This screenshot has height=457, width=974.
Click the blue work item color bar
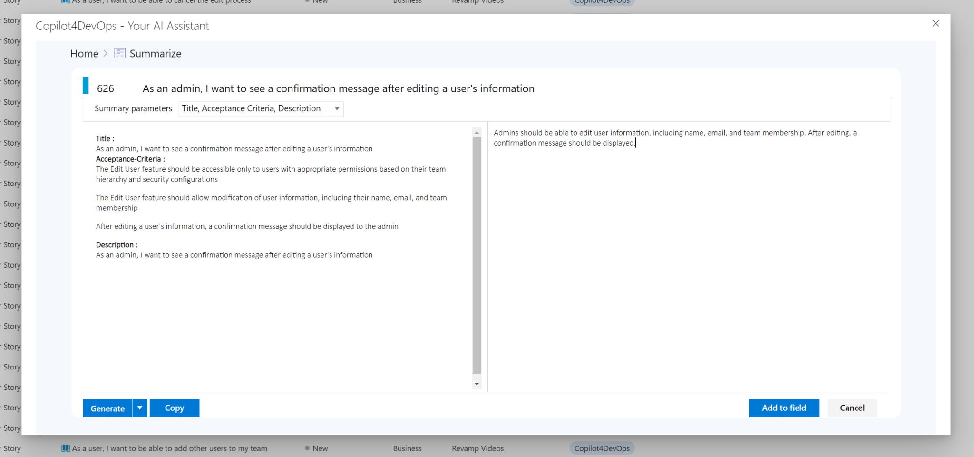[x=86, y=86]
